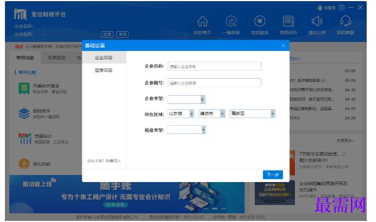The width and height of the screenshot is (376, 222).
Task: Open the 潍坊市 city dropdown
Action: [x=223, y=114]
